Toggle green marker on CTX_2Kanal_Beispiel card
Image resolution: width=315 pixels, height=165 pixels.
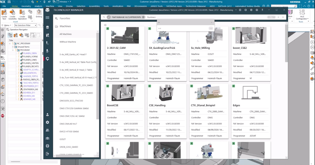click(192, 86)
